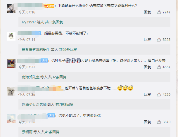
Task: Click the Totoro avatar thumbnail
Action: click(x=11, y=36)
